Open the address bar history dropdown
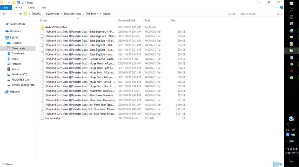This screenshot has height=167, width=299. coord(229,14)
